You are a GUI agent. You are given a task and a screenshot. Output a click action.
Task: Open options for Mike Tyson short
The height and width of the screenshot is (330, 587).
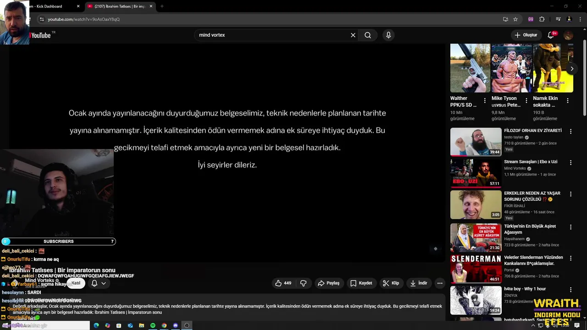[526, 101]
